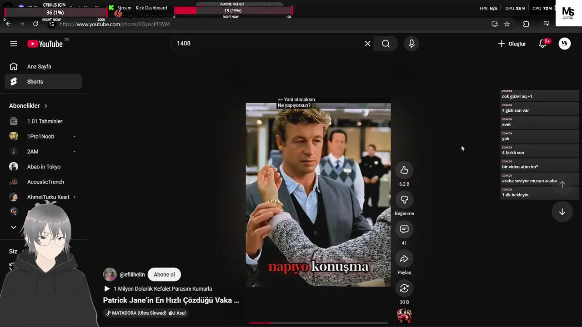The image size is (582, 327).
Task: Open media control icon in browser toolbar
Action: pyautogui.click(x=547, y=24)
